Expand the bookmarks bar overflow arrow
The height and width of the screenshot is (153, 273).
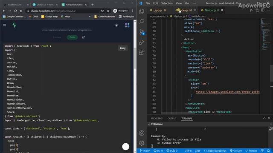tap(90, 17)
